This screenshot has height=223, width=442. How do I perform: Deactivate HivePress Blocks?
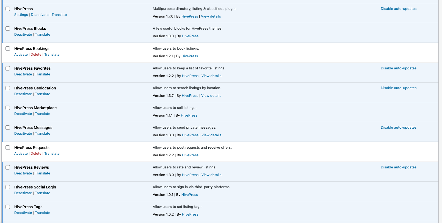(x=23, y=35)
